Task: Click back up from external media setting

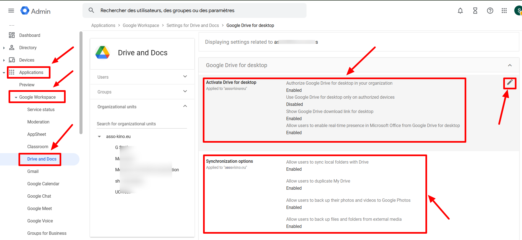Action: pyautogui.click(x=344, y=219)
